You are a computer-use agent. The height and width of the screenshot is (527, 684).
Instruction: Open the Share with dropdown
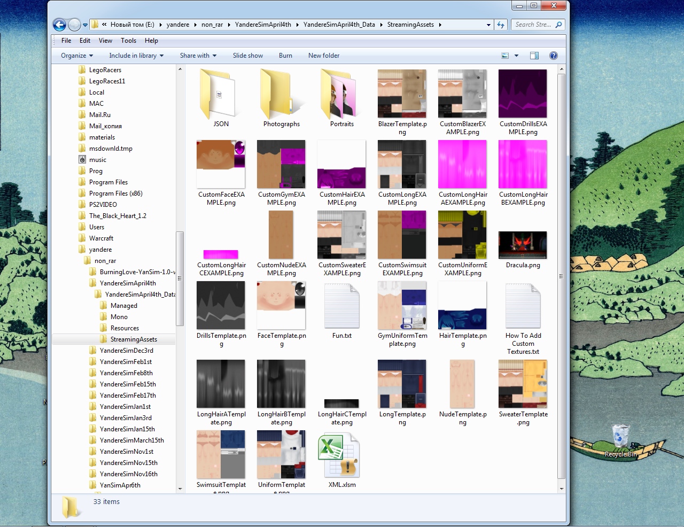click(x=198, y=56)
